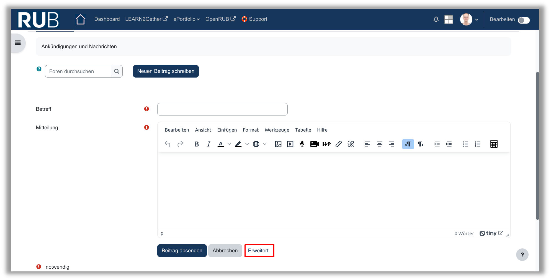Click the Bold formatting icon
This screenshot has width=551, height=280.
(197, 144)
